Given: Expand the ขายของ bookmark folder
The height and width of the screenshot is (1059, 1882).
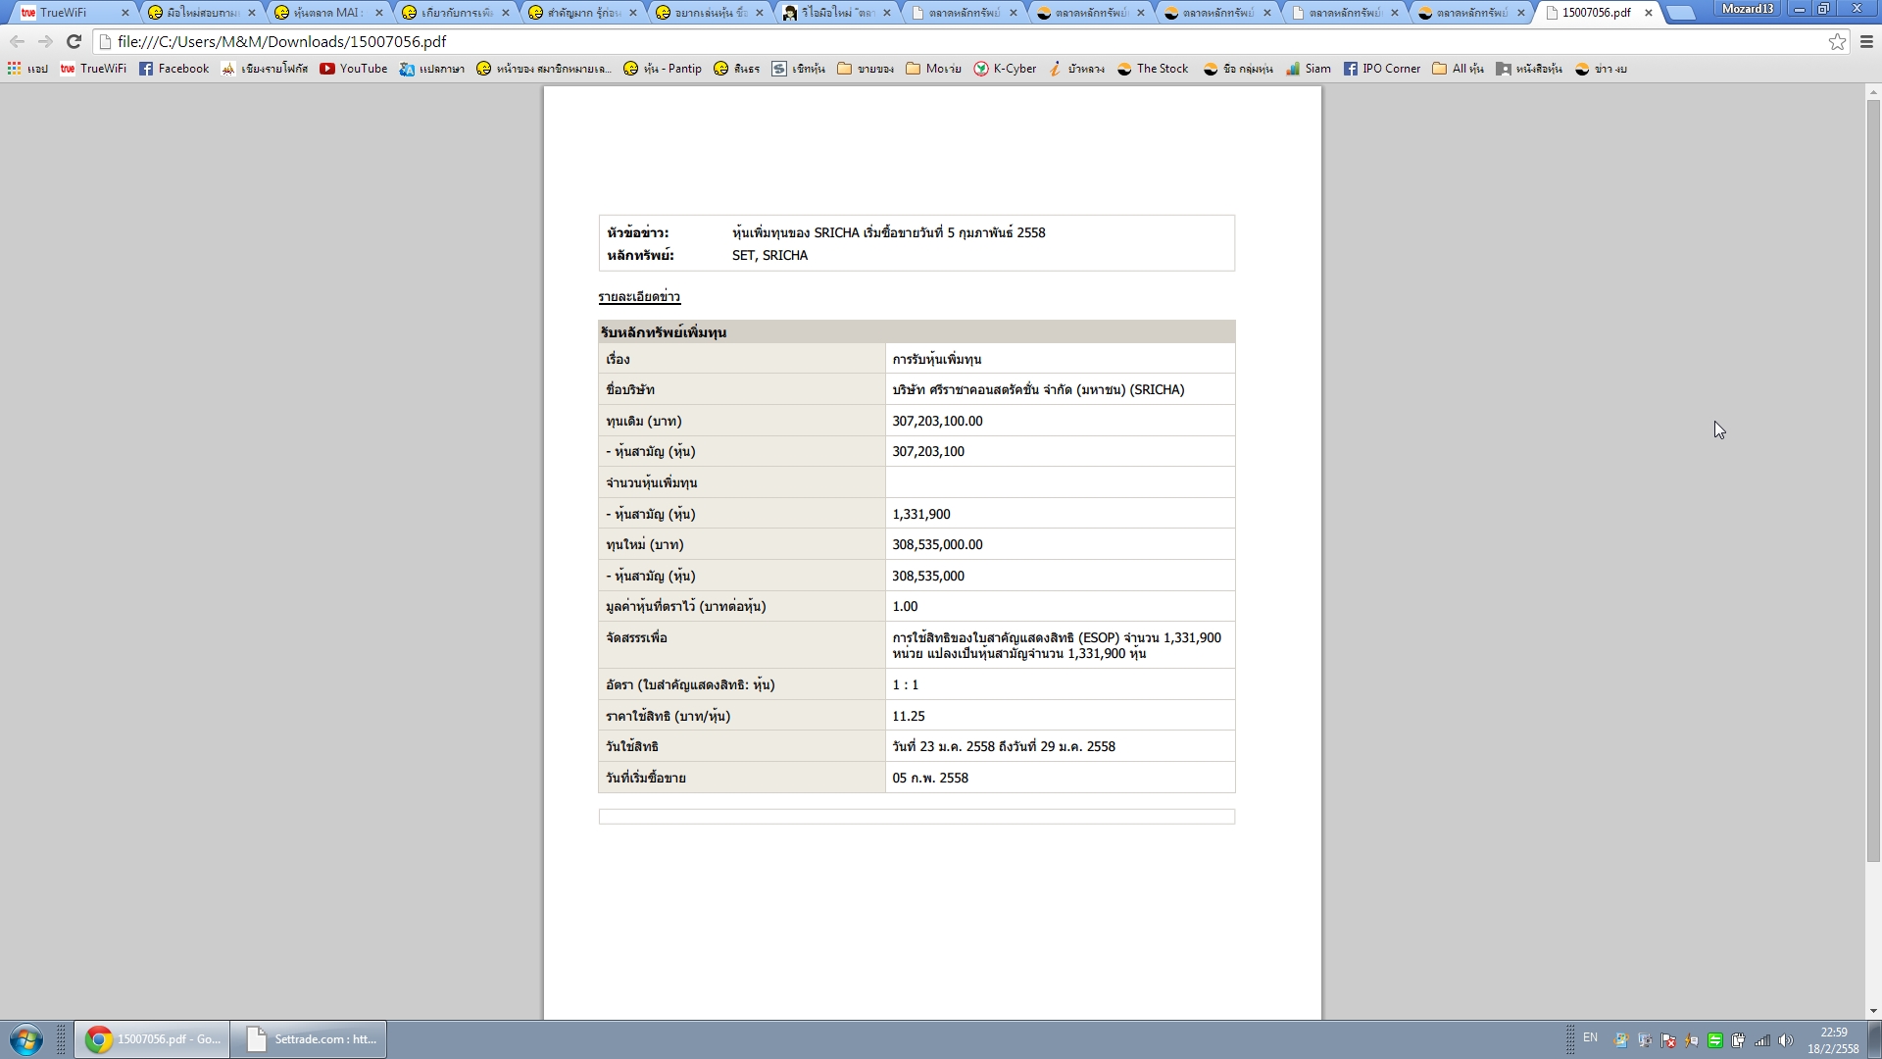Looking at the screenshot, I should pyautogui.click(x=865, y=69).
